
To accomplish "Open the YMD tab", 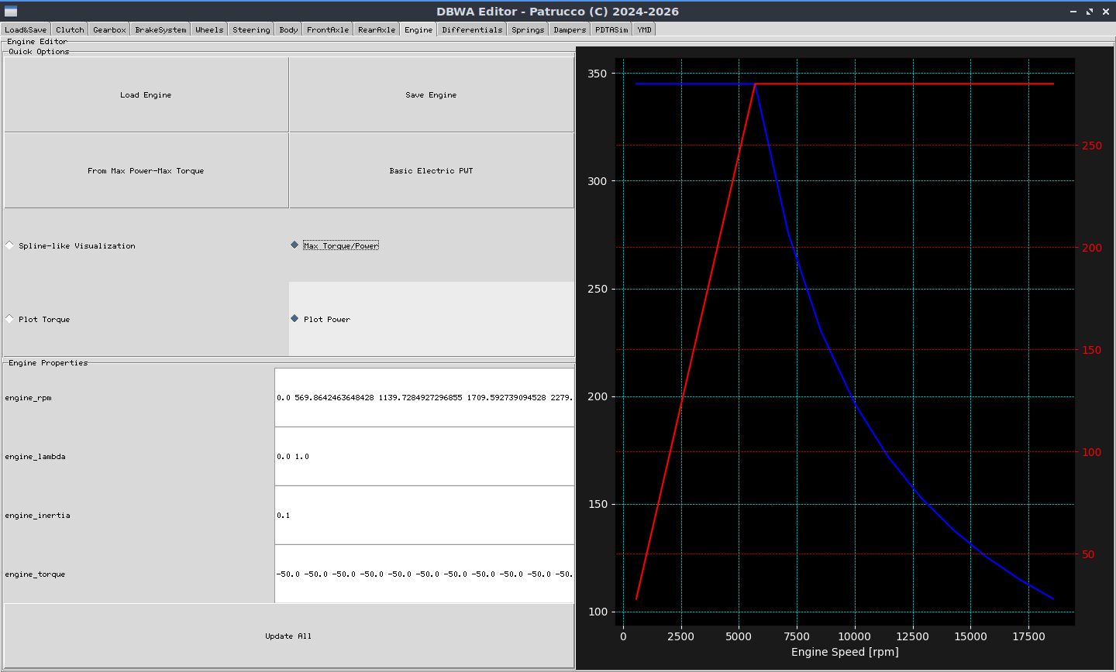I will tap(644, 29).
